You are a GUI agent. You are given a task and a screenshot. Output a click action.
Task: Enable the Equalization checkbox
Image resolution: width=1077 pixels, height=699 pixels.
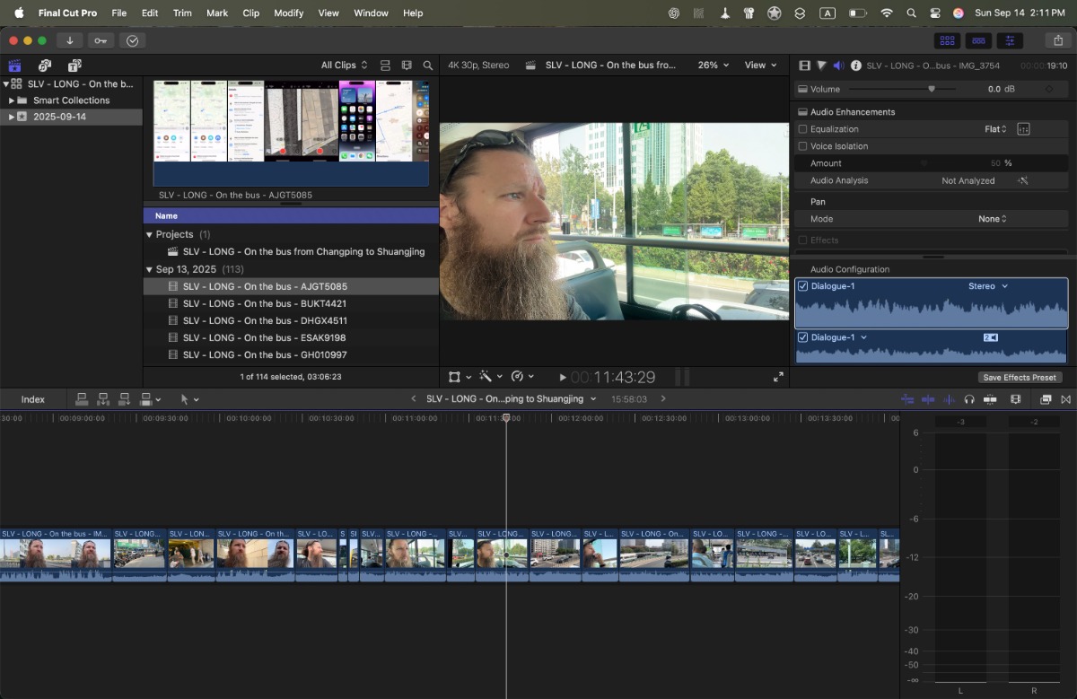point(802,129)
